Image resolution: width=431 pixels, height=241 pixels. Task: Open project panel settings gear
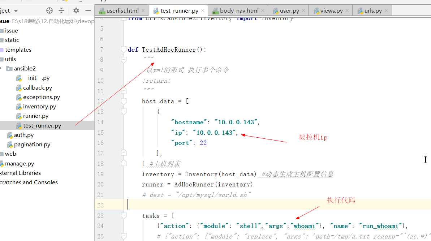[x=76, y=11]
